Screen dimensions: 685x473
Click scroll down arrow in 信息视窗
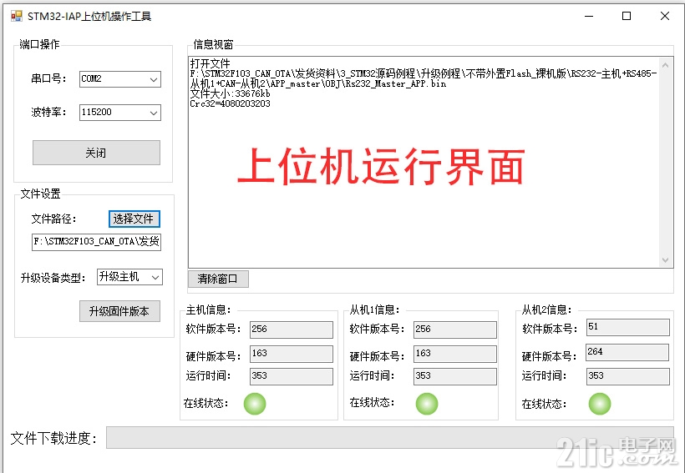(x=665, y=260)
